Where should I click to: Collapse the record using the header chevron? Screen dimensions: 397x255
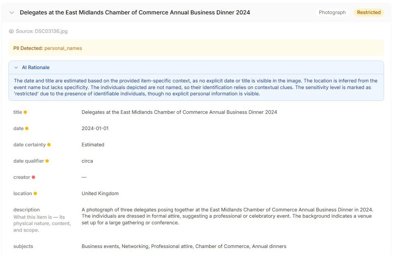pos(12,13)
